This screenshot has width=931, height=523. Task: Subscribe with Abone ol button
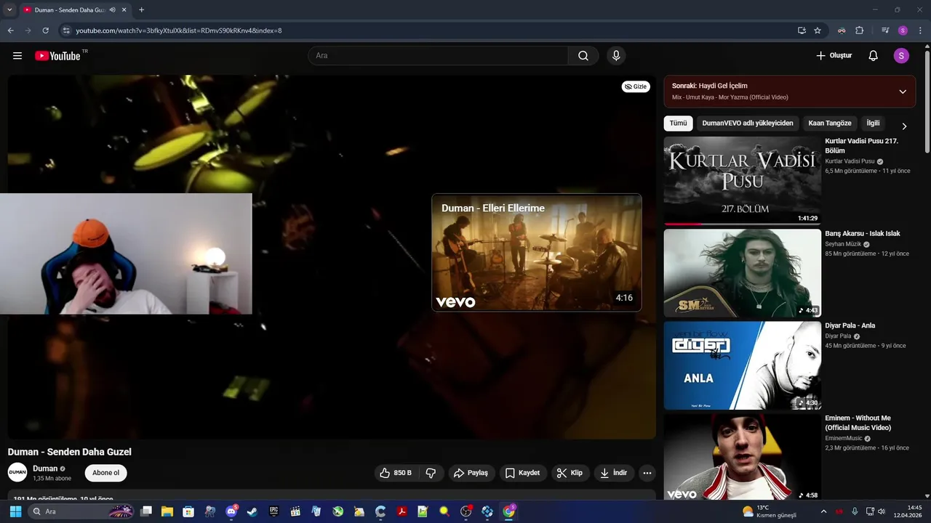106,473
